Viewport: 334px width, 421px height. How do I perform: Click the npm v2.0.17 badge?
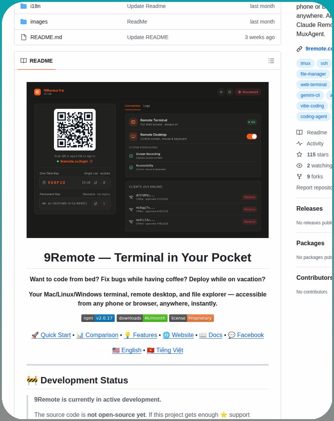point(98,318)
